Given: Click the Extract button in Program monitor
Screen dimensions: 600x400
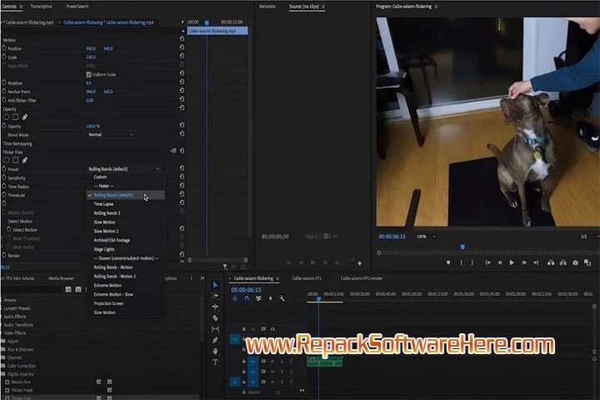Looking at the screenshot, I should click(x=562, y=262).
